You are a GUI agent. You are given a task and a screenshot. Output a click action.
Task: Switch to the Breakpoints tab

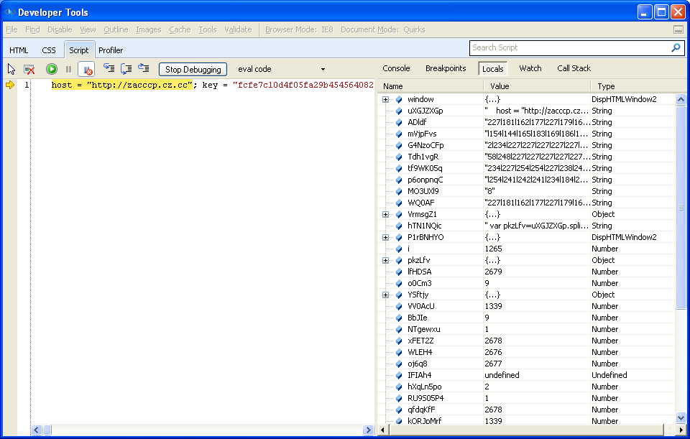click(x=446, y=68)
